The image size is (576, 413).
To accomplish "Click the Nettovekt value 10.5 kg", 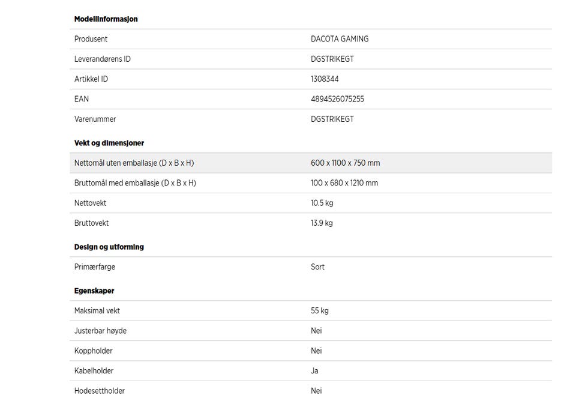I will pyautogui.click(x=322, y=203).
